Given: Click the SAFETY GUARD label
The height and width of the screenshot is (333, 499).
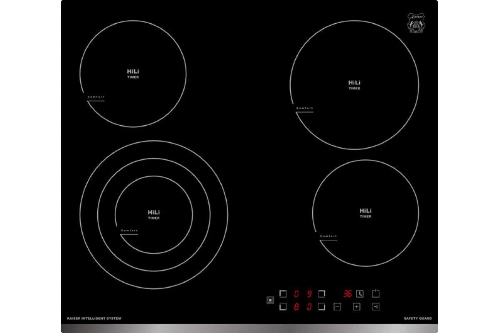Looking at the screenshot, I should pyautogui.click(x=417, y=318).
